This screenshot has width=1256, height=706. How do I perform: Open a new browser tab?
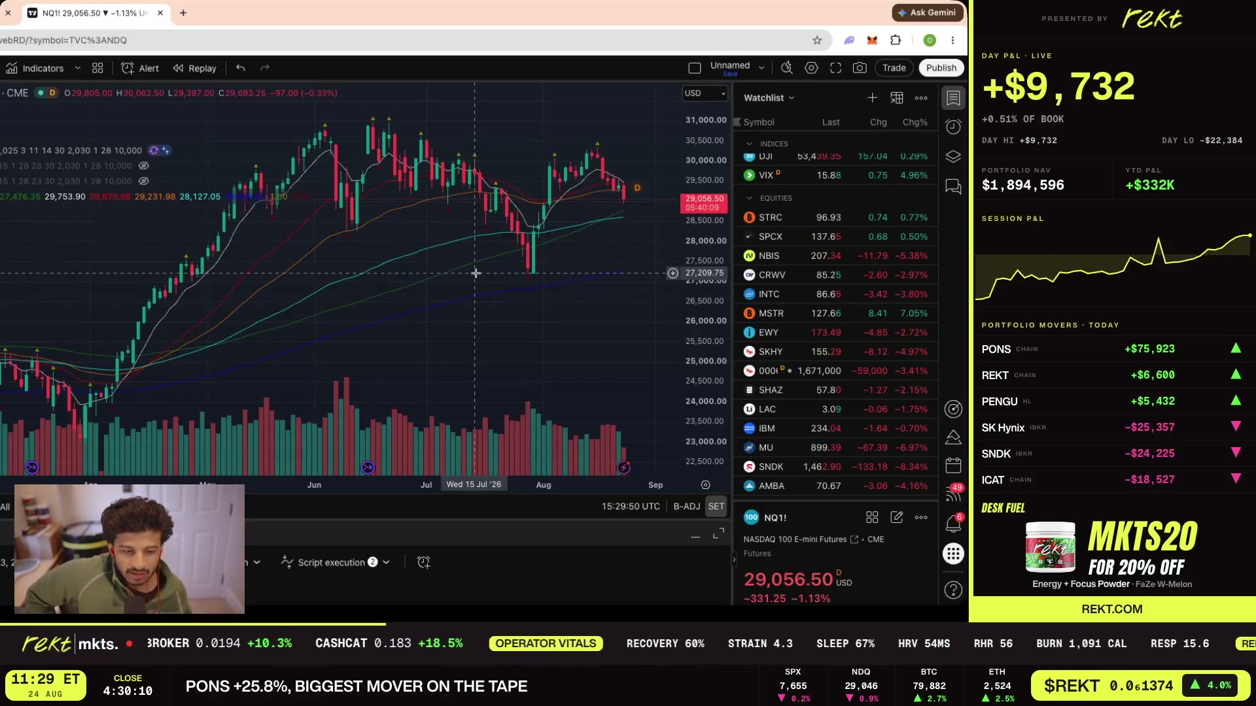tap(183, 13)
